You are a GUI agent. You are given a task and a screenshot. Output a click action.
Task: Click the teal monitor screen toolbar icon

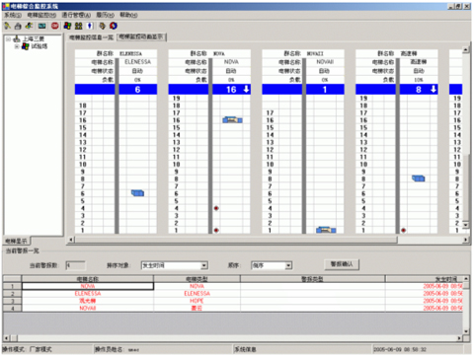(x=41, y=26)
